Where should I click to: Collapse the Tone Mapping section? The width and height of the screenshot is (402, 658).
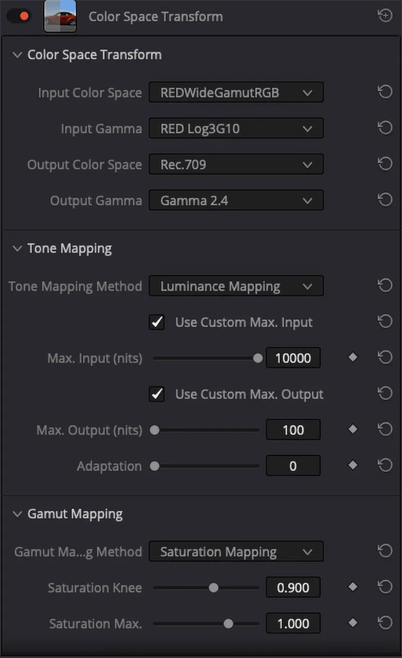[17, 249]
